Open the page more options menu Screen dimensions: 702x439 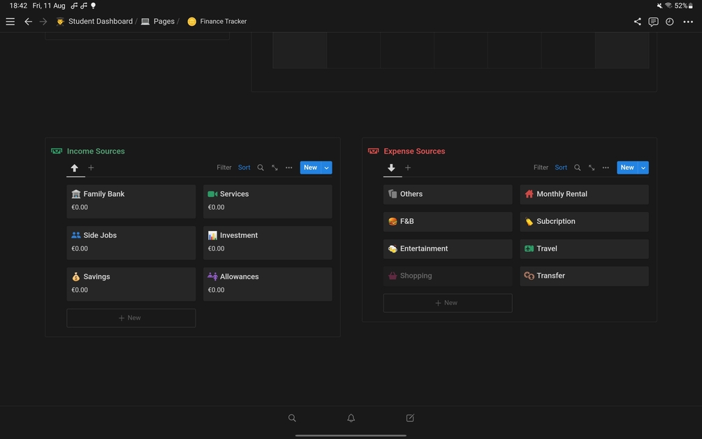coord(688,22)
